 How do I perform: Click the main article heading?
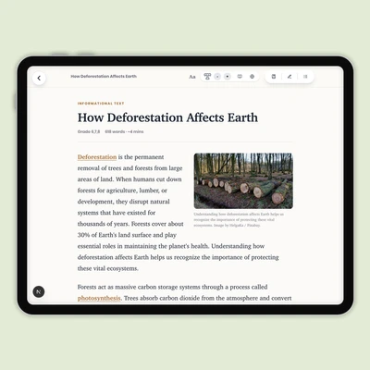pos(167,117)
